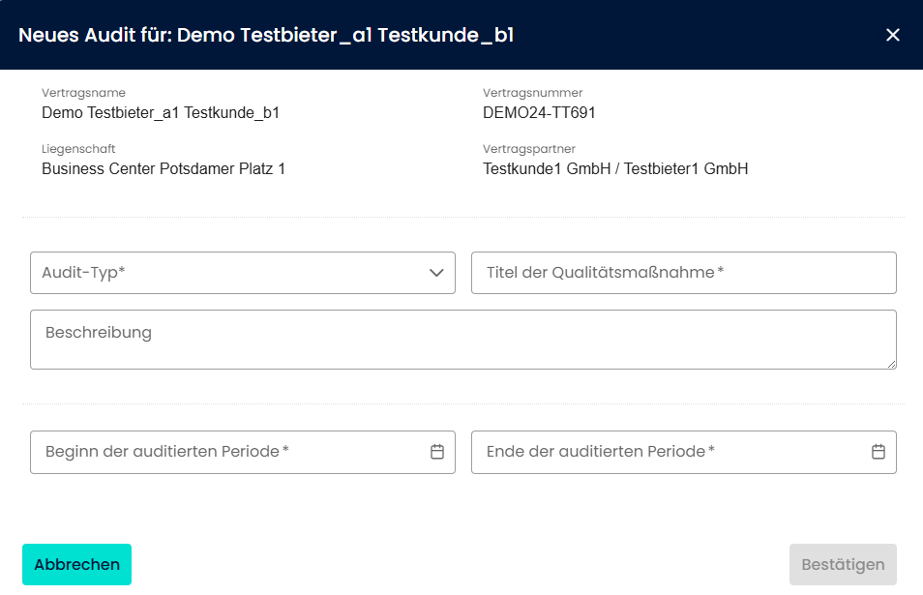Click the Audit-Typ chevron arrow
Image resolution: width=923 pixels, height=595 pixels.
click(x=436, y=273)
